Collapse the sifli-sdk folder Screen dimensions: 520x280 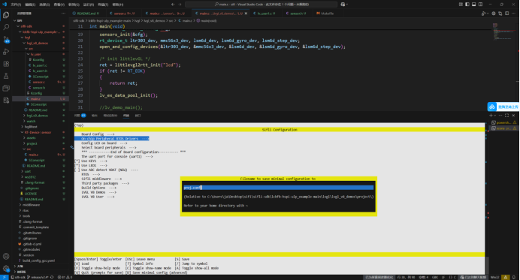[26, 26]
